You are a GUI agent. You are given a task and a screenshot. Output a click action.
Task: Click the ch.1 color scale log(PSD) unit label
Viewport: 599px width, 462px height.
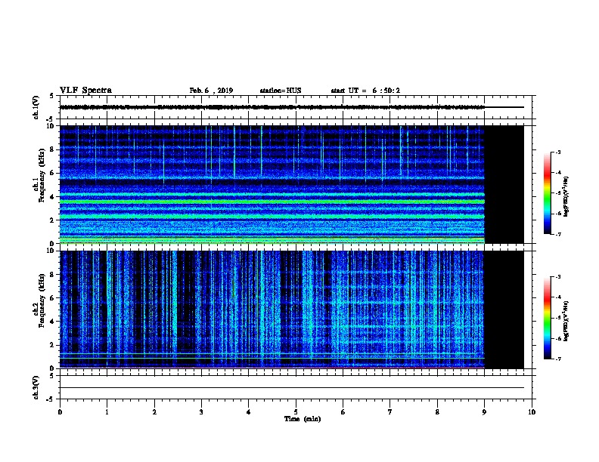(566, 197)
